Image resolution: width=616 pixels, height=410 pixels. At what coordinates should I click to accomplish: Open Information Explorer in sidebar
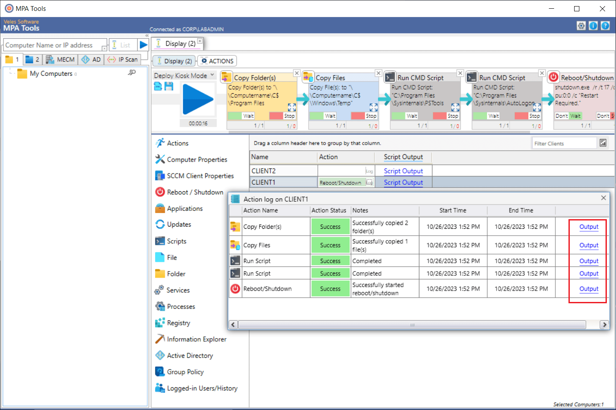(197, 339)
